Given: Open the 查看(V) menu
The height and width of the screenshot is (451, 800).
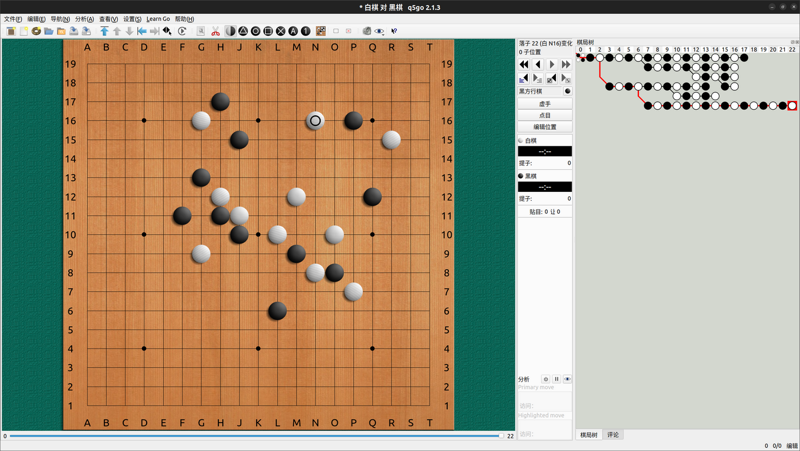Looking at the screenshot, I should coord(108,19).
